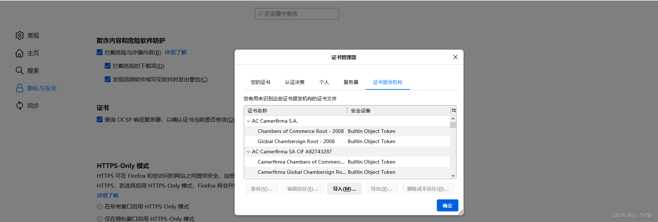This screenshot has width=658, height=222.
Task: Click the 在设置中查找 search field
Action: click(297, 14)
